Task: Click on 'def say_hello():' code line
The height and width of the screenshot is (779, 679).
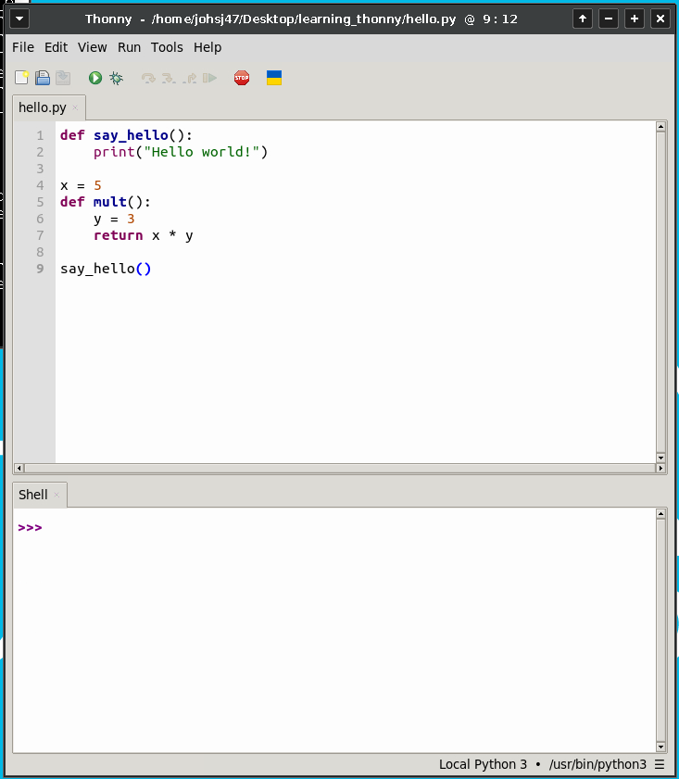Action: click(x=126, y=135)
